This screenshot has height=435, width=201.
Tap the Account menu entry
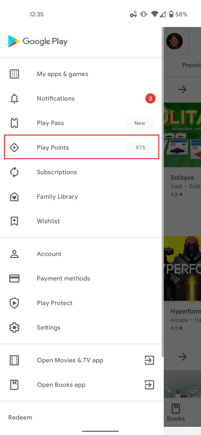(49, 254)
